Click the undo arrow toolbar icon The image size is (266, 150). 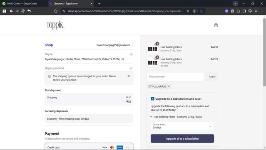tap(29, 11)
